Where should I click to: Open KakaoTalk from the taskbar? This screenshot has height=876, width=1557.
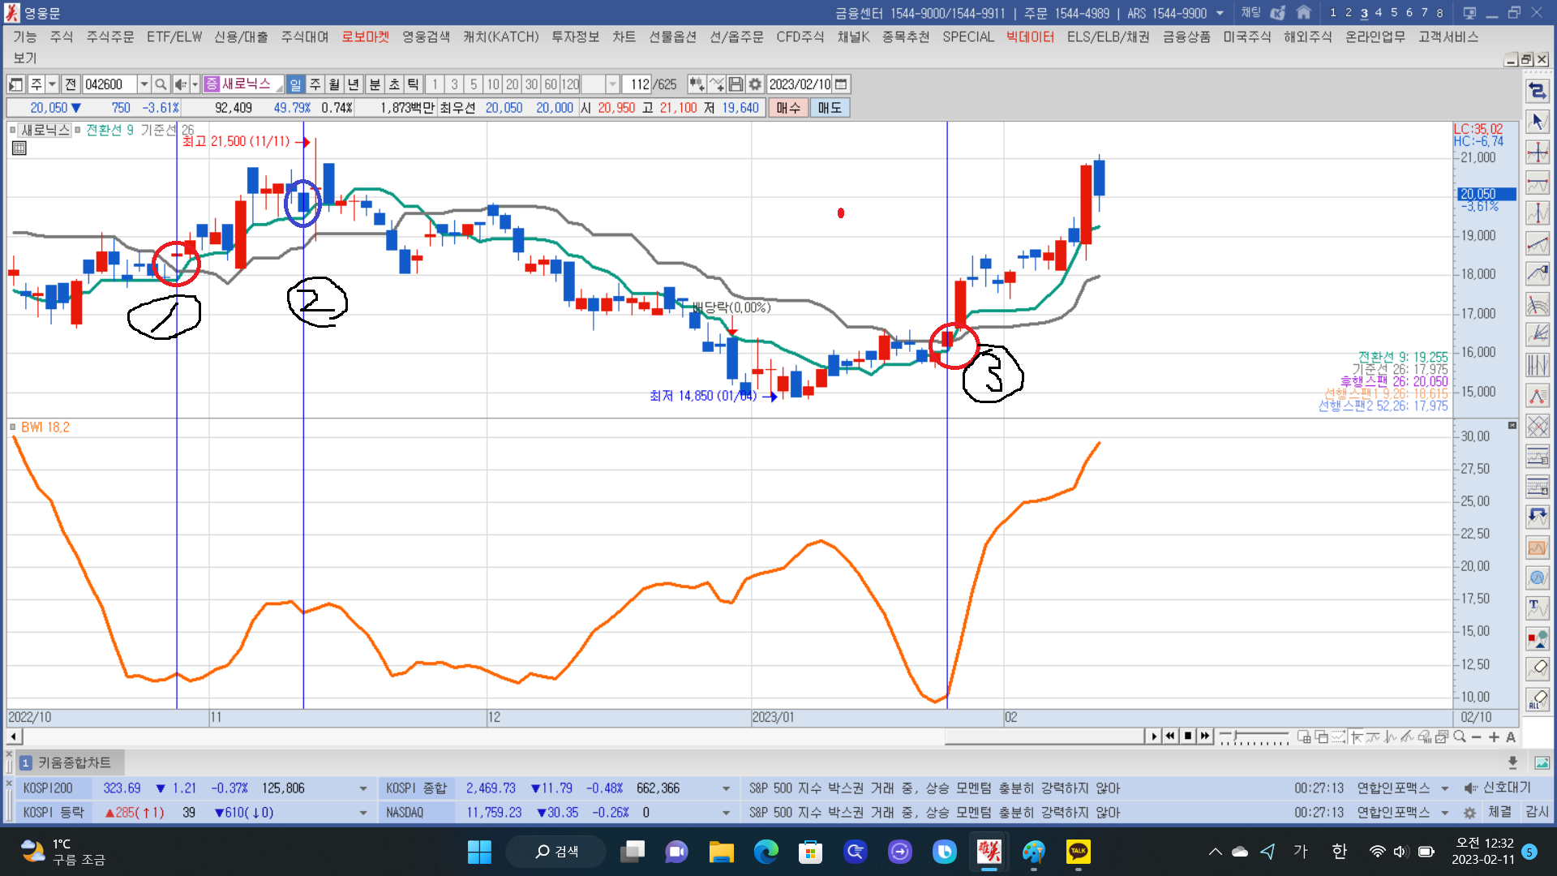click(x=1078, y=852)
